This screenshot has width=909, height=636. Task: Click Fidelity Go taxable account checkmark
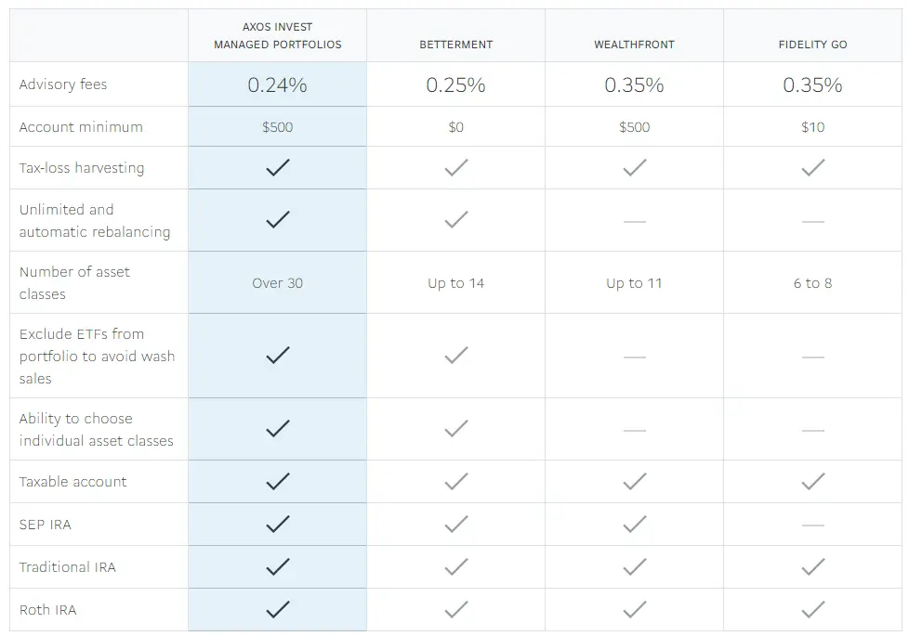coord(812,481)
